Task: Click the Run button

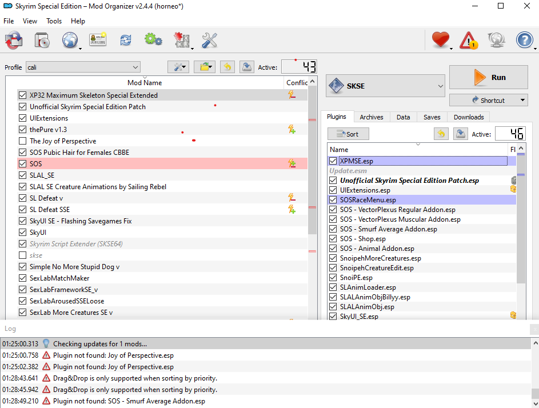Action: tap(489, 77)
